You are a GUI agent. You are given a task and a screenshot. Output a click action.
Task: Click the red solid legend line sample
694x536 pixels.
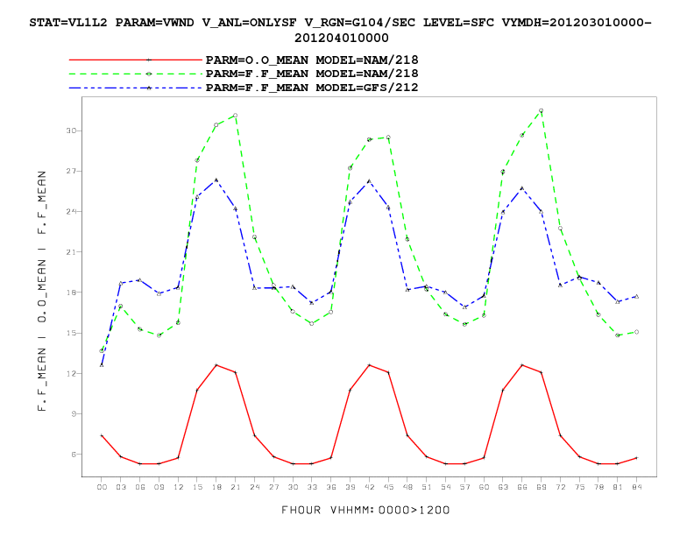(x=136, y=60)
